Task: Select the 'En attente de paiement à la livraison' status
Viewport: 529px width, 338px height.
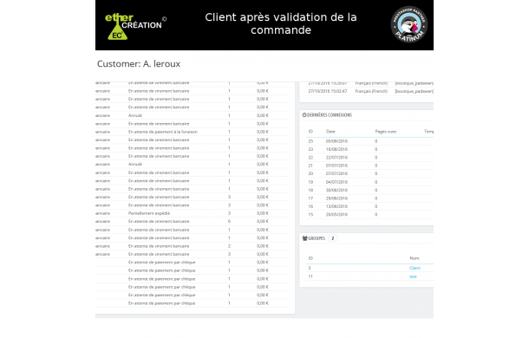Action: pos(163,132)
